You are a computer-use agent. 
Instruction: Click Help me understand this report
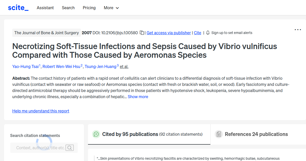tap(41, 111)
